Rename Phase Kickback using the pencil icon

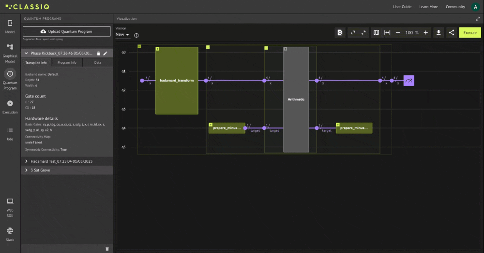click(106, 54)
